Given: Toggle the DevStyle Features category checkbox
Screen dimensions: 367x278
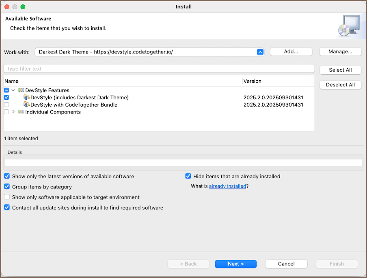Looking at the screenshot, I should 6,90.
